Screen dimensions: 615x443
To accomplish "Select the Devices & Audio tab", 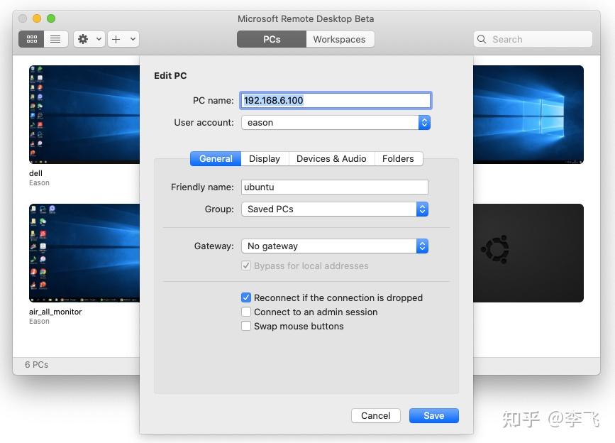I will click(331, 158).
